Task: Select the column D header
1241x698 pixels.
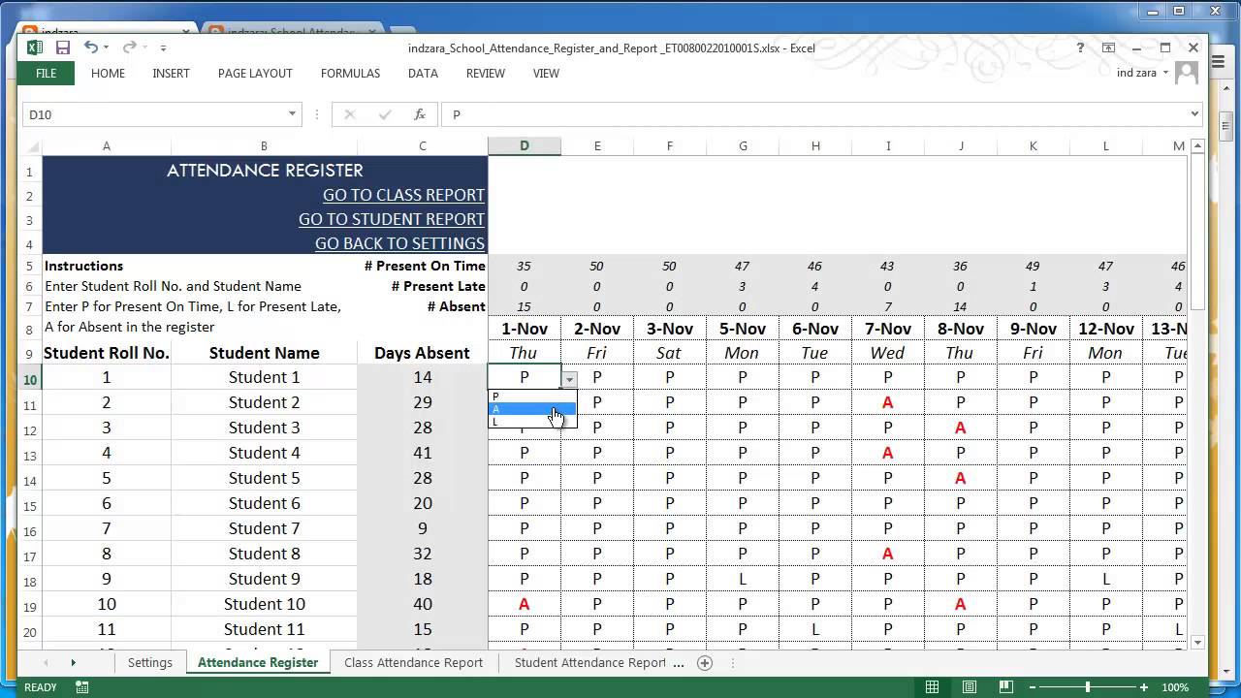Action: tap(525, 146)
